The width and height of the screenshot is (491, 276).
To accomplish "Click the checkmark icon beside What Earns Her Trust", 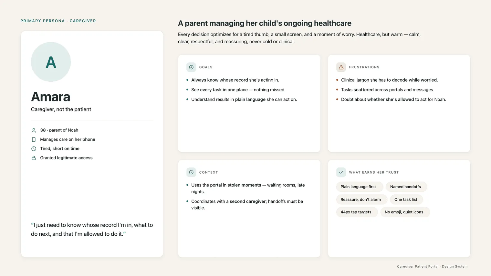I will point(341,172).
